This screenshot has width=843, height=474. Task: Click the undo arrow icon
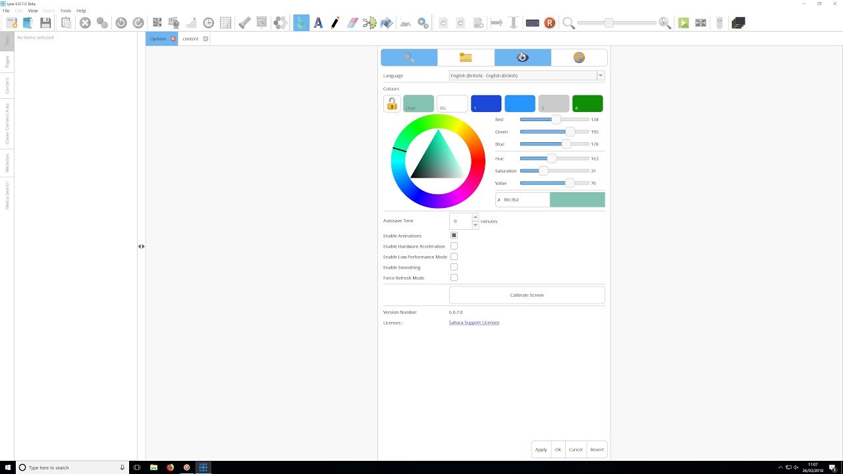(121, 23)
